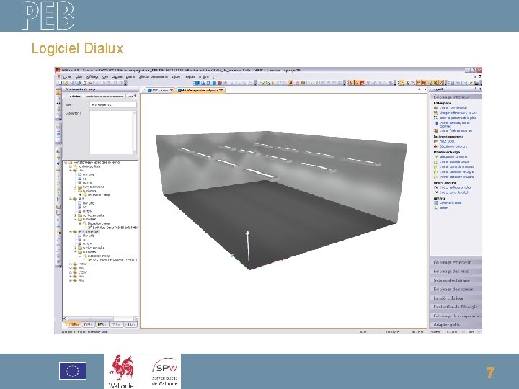The width and height of the screenshot is (519, 389).
Task: Click Charger le fichier DWG ou DXF link
Action: click(458, 113)
